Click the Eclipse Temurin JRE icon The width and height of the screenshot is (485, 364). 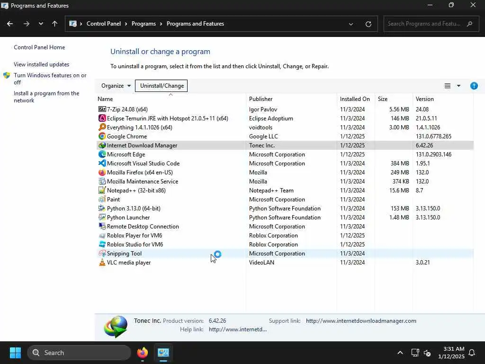pos(102,118)
